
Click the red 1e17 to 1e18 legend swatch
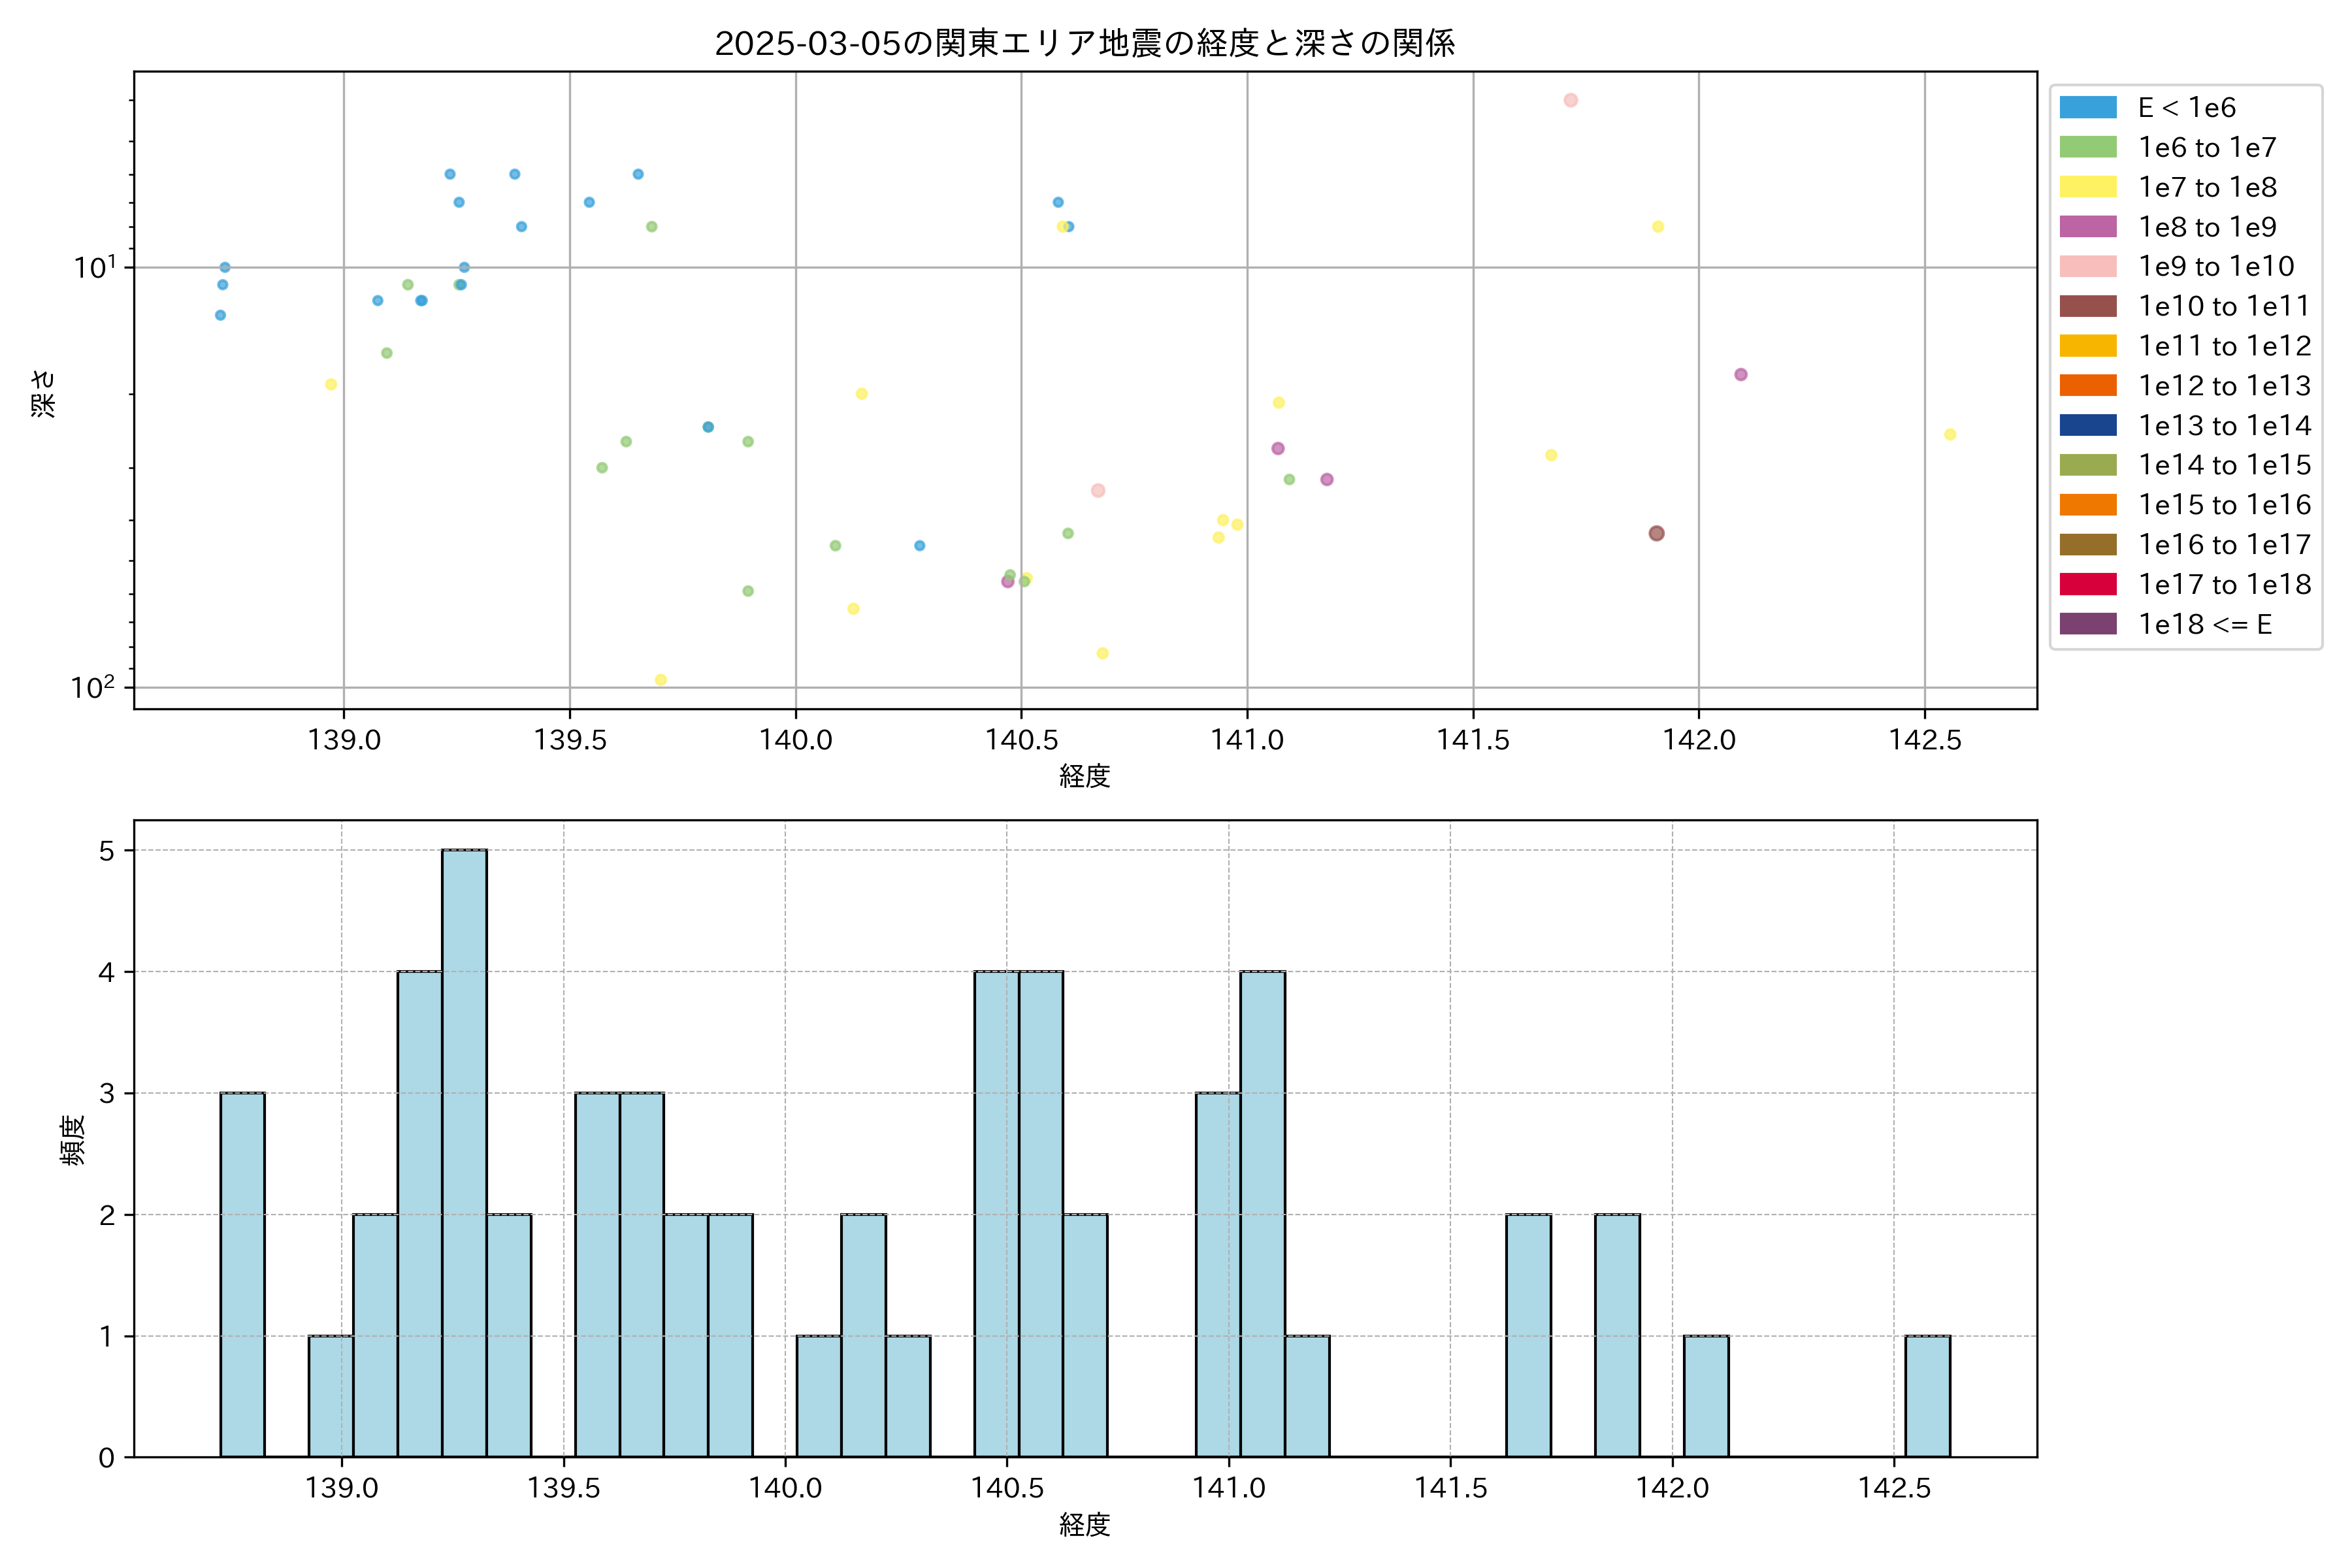[x=2087, y=584]
